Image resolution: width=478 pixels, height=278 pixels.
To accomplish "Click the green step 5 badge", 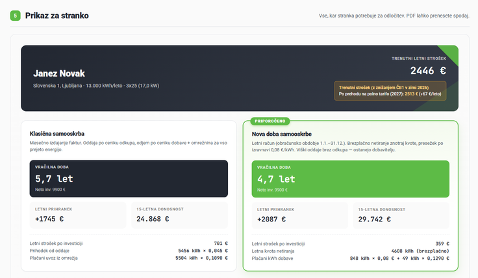I will click(x=15, y=16).
